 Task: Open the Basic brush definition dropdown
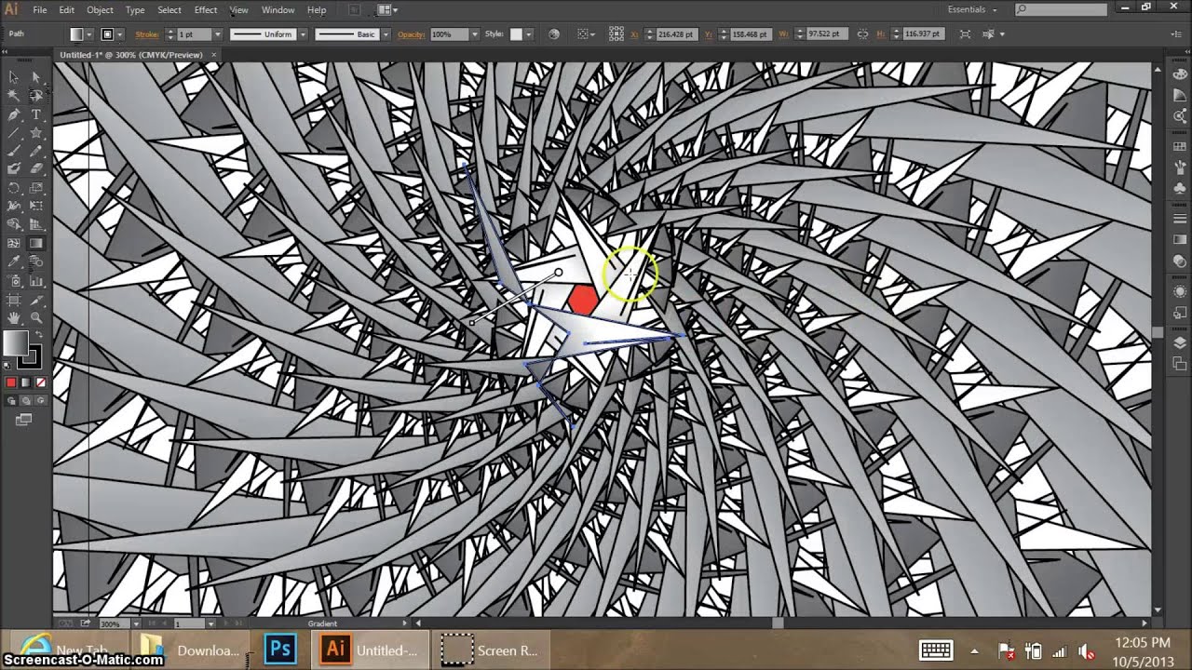385,34
